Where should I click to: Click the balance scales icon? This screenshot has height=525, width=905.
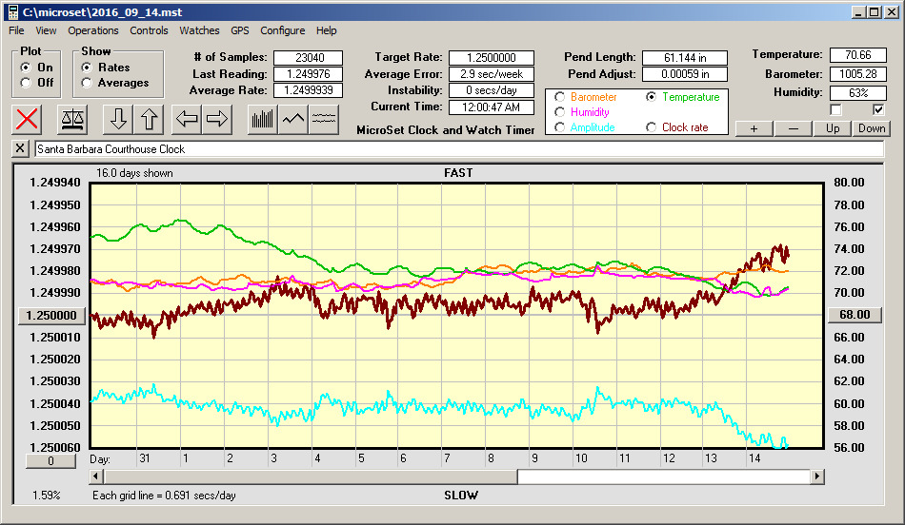click(72, 119)
